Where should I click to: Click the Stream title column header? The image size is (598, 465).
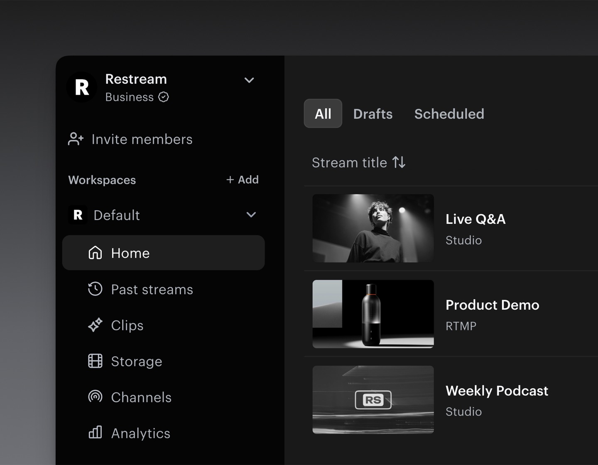[350, 163]
